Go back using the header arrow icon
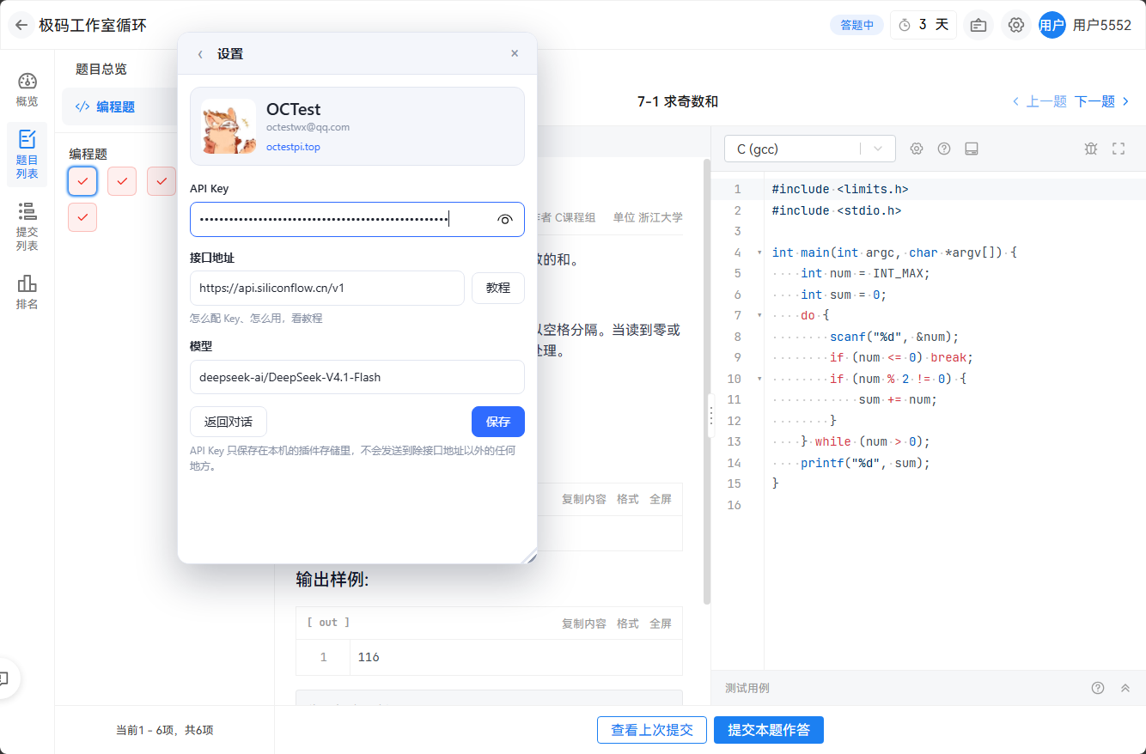The width and height of the screenshot is (1146, 754). (21, 25)
